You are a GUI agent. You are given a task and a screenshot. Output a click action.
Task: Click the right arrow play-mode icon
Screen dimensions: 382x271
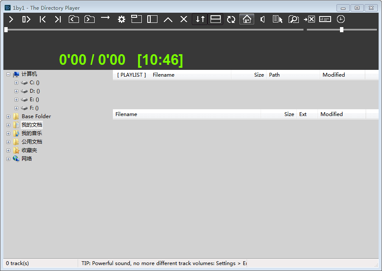(x=105, y=18)
